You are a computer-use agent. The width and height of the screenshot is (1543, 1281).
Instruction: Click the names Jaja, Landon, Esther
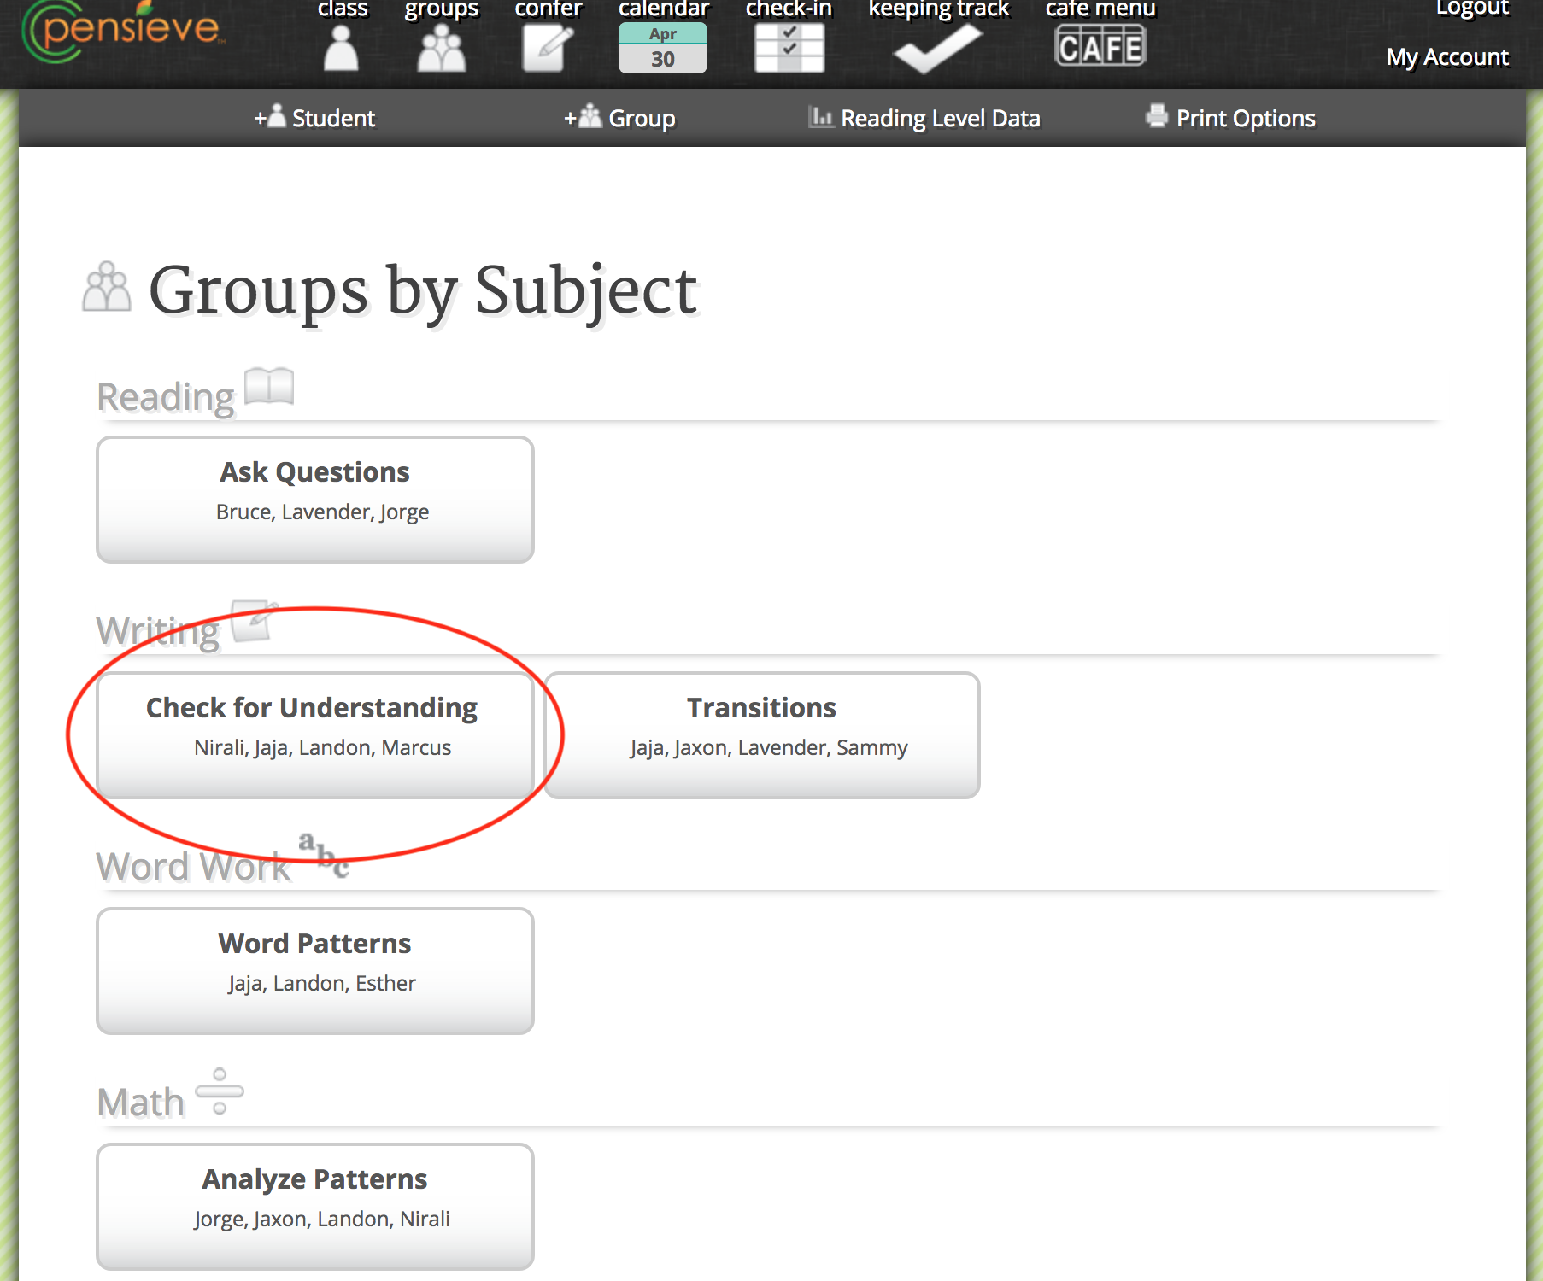click(x=322, y=983)
